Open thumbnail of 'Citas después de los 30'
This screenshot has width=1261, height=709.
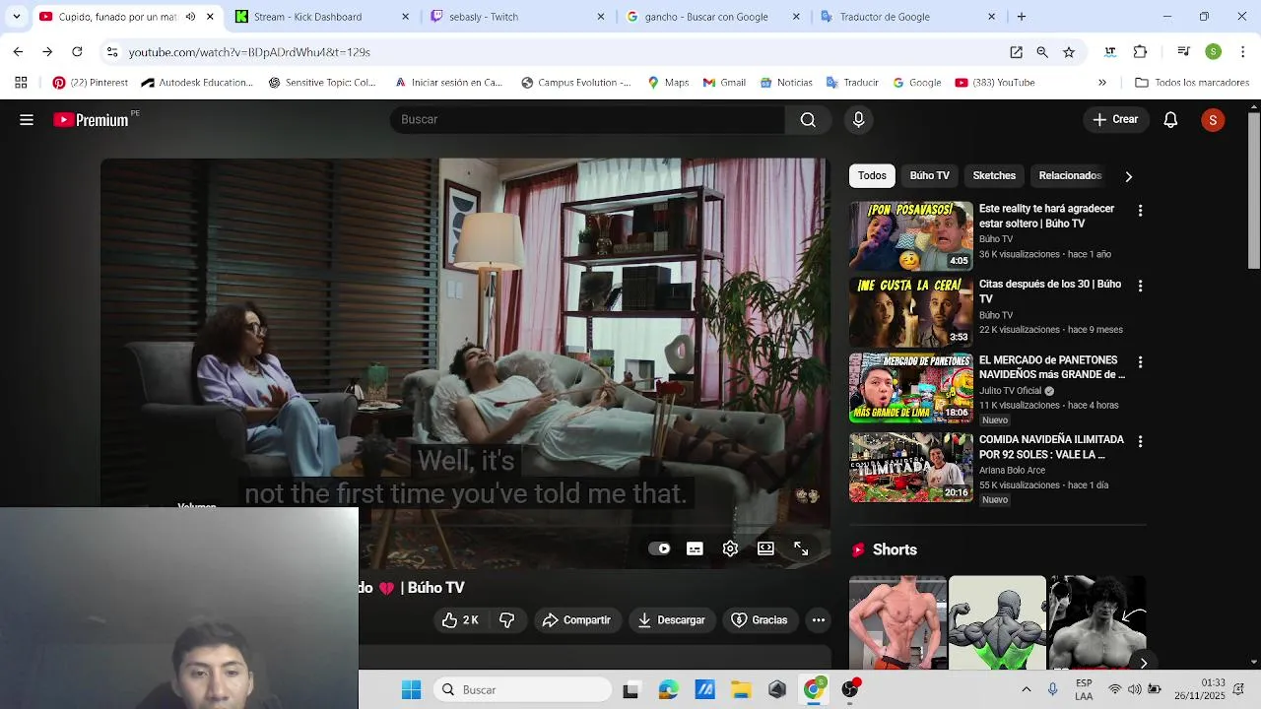pos(911,312)
